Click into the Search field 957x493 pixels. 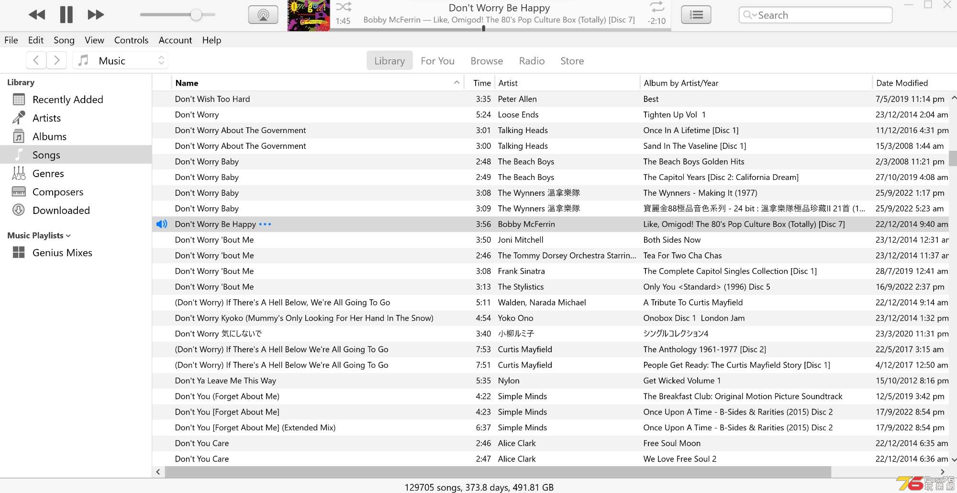[815, 15]
